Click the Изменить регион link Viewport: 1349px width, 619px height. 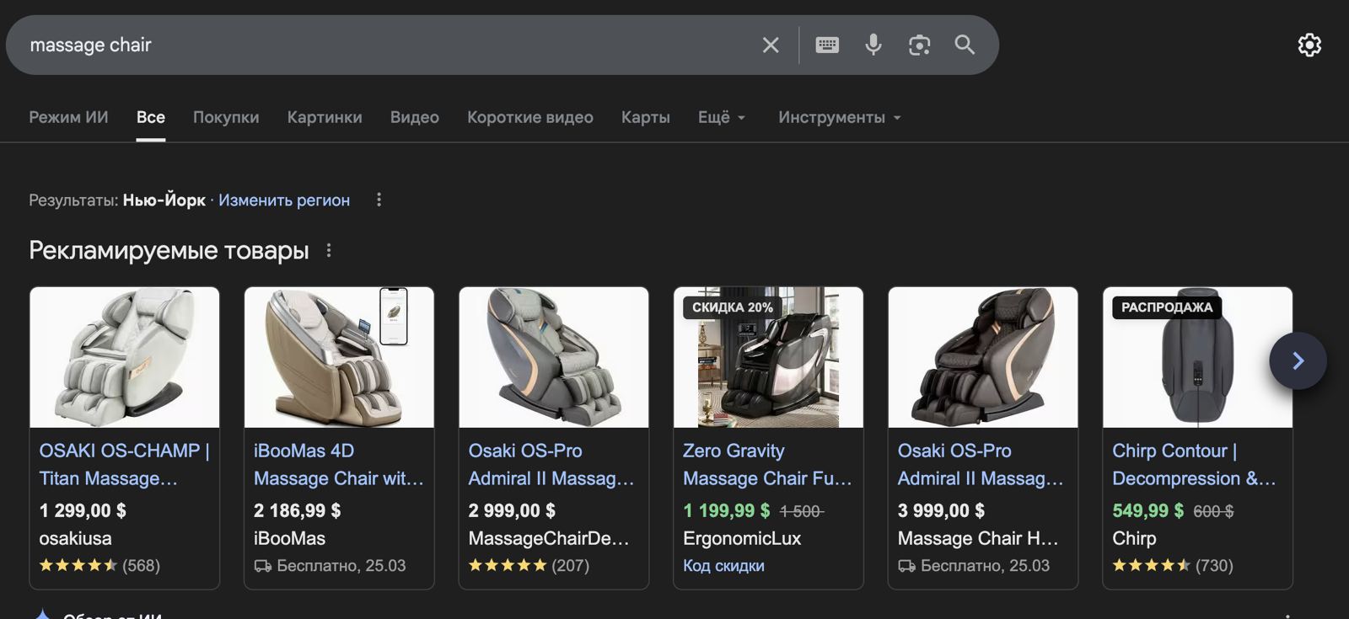tap(284, 200)
